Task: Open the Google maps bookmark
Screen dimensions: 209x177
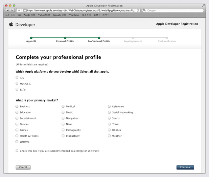Action: coord(59,15)
